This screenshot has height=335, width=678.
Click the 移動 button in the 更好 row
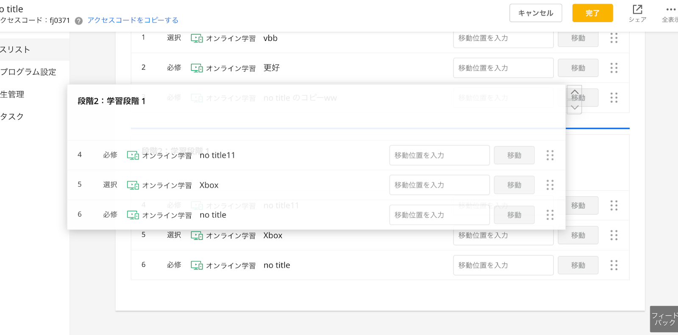point(578,68)
